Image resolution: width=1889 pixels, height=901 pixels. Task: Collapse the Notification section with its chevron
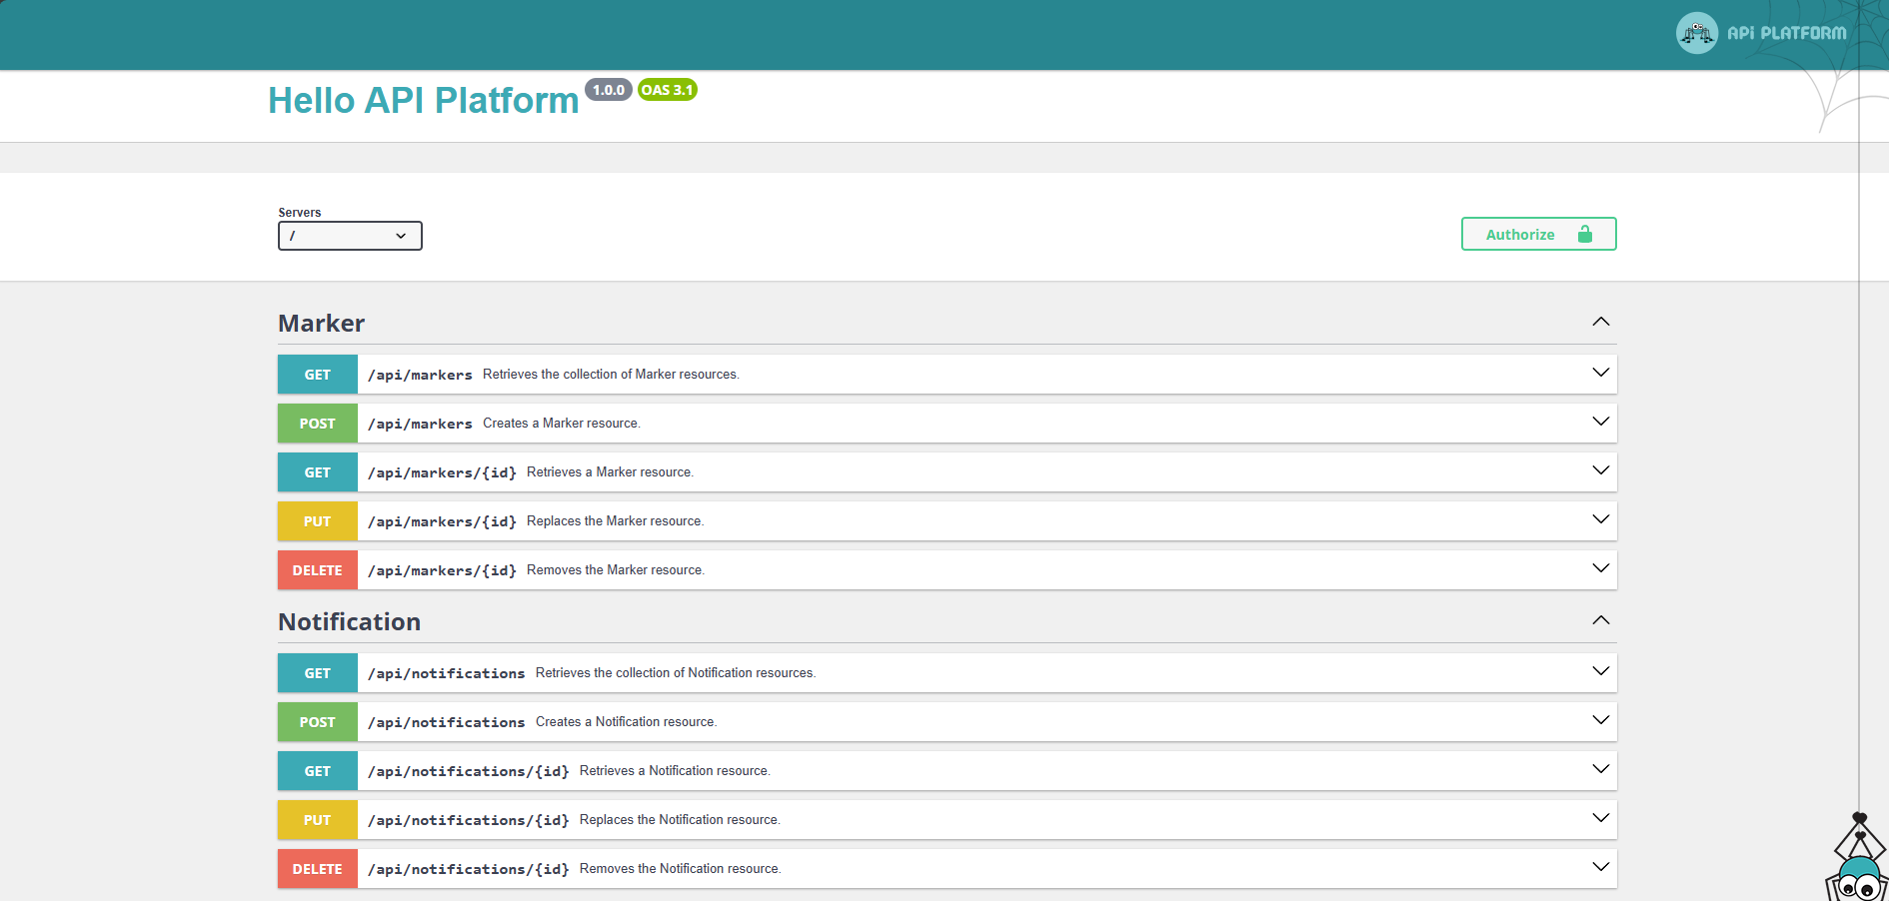1600,620
